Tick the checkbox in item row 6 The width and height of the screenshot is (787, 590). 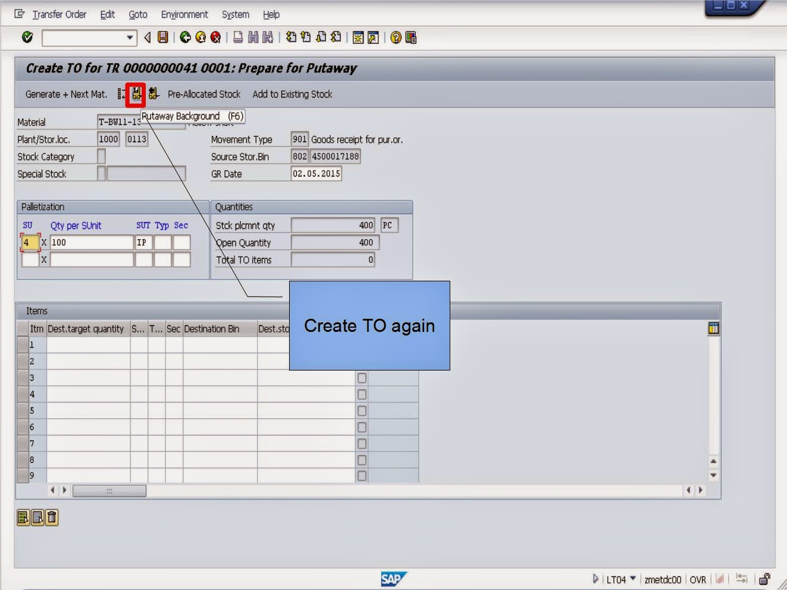tap(362, 427)
